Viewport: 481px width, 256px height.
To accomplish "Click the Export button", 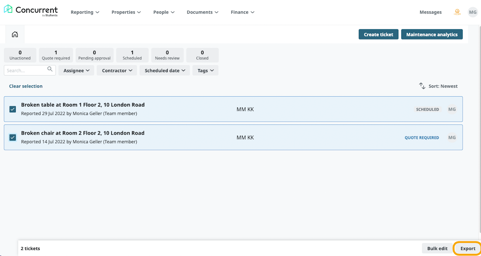I will pos(468,248).
